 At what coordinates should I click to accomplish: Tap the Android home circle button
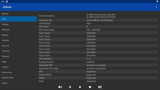tap(80, 87)
